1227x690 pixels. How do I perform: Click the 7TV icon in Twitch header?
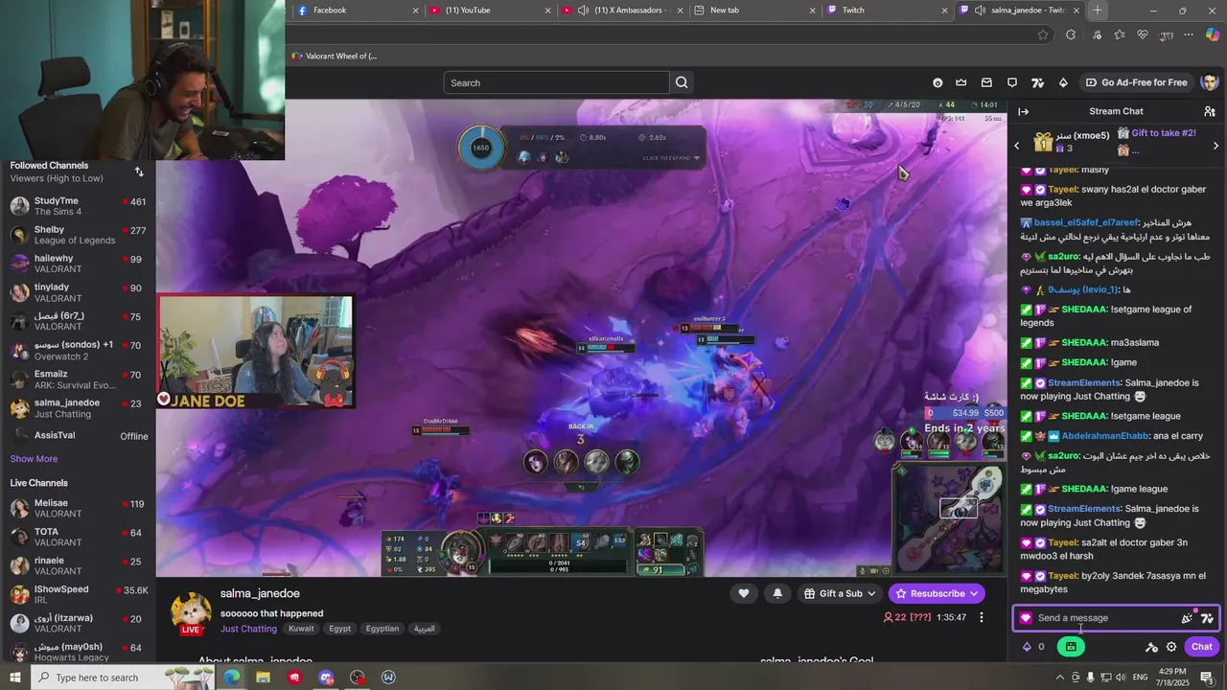click(1037, 82)
